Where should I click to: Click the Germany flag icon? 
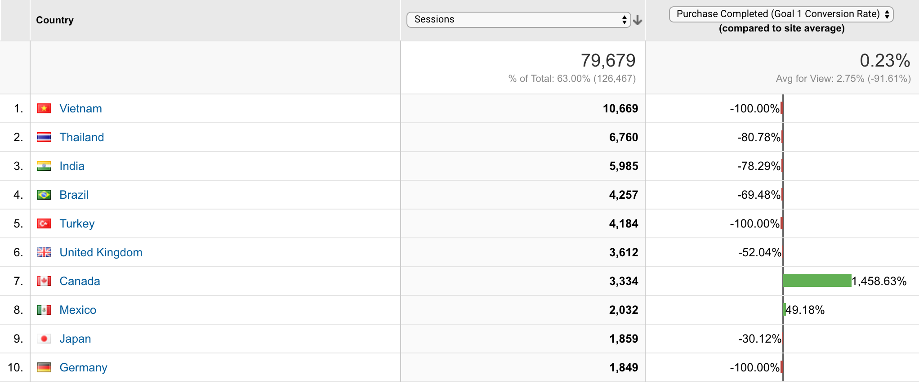click(44, 367)
